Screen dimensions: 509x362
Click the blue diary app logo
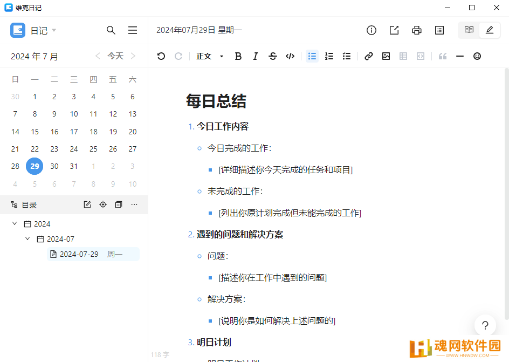[18, 30]
